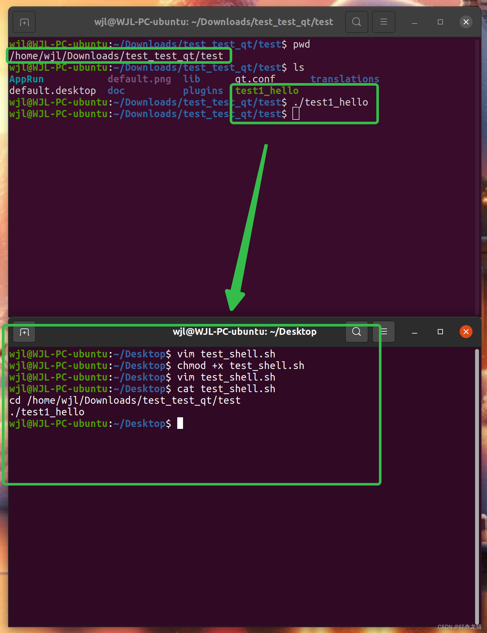
Task: Maximize the test_test_qt/test terminal window
Action: (440, 22)
